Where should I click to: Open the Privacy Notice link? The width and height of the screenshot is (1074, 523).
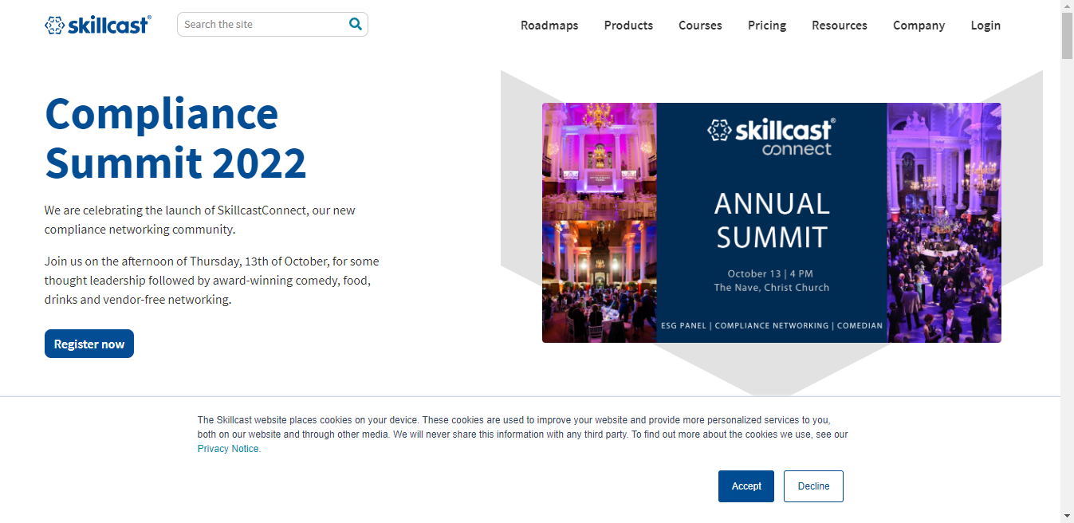tap(228, 449)
